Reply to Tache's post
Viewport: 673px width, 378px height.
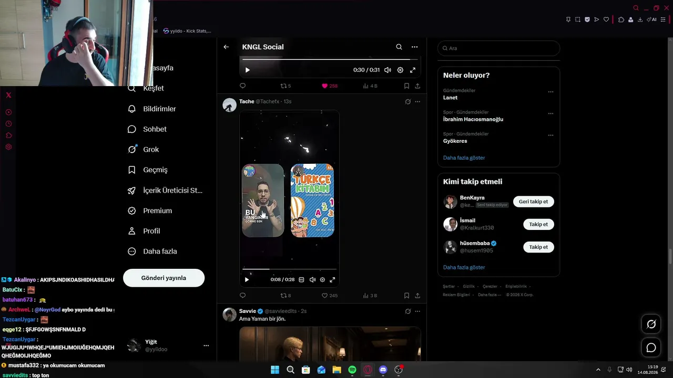pos(242,296)
